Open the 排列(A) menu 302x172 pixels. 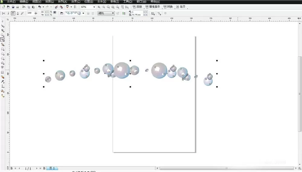[x=63, y=2]
